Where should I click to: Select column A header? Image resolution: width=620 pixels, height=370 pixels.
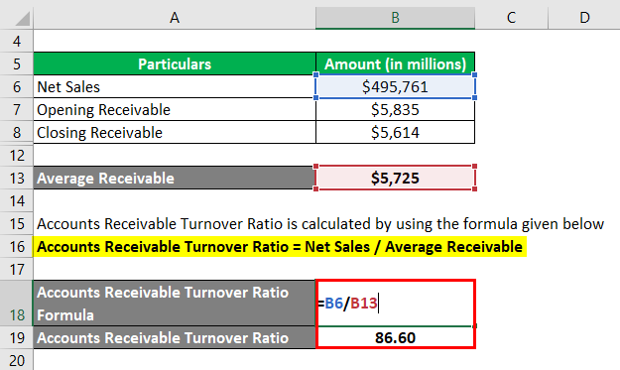click(175, 18)
